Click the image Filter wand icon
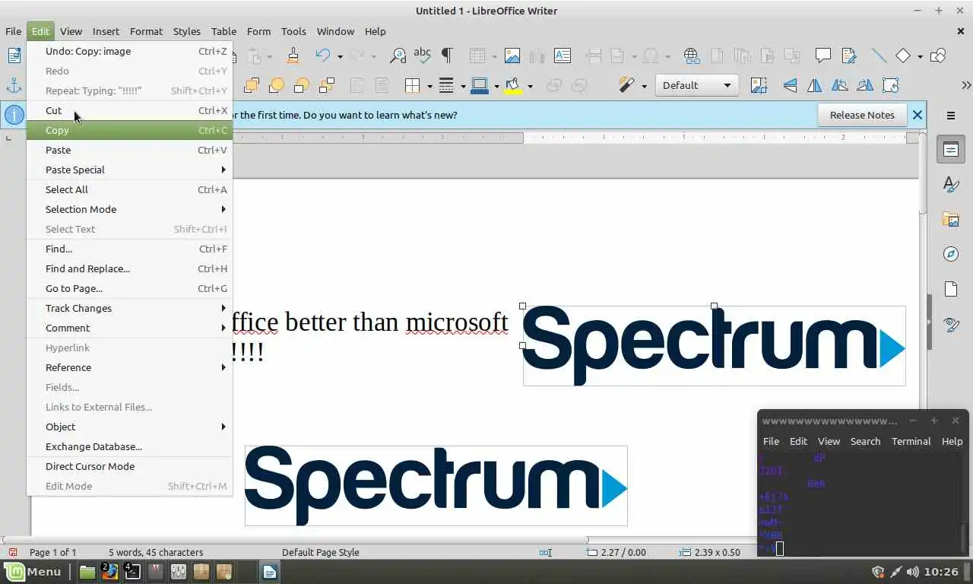This screenshot has height=584, width=973. coord(626,85)
